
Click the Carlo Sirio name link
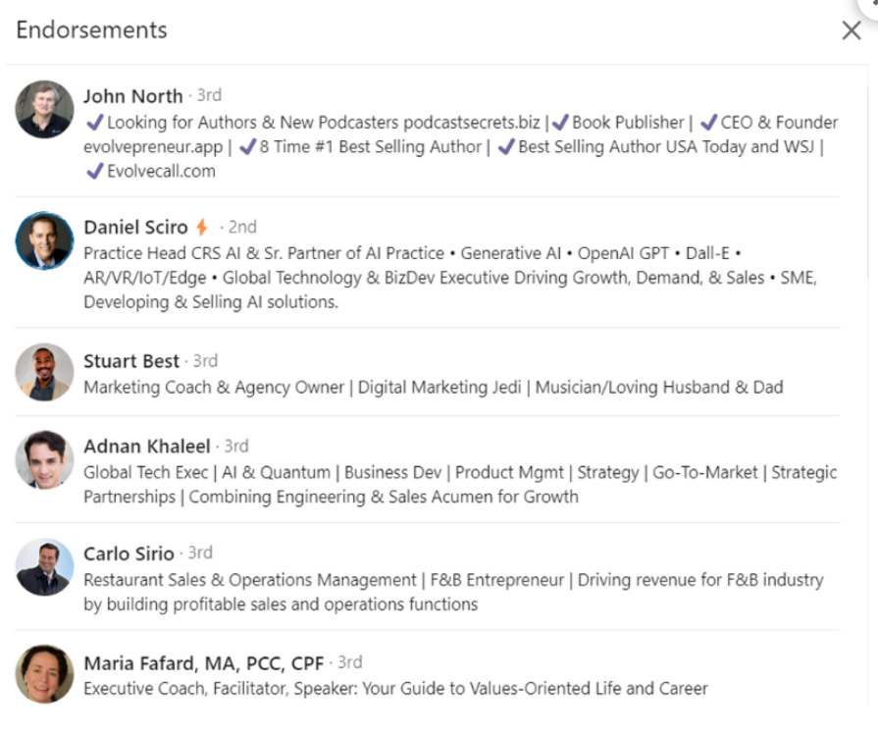coord(129,553)
